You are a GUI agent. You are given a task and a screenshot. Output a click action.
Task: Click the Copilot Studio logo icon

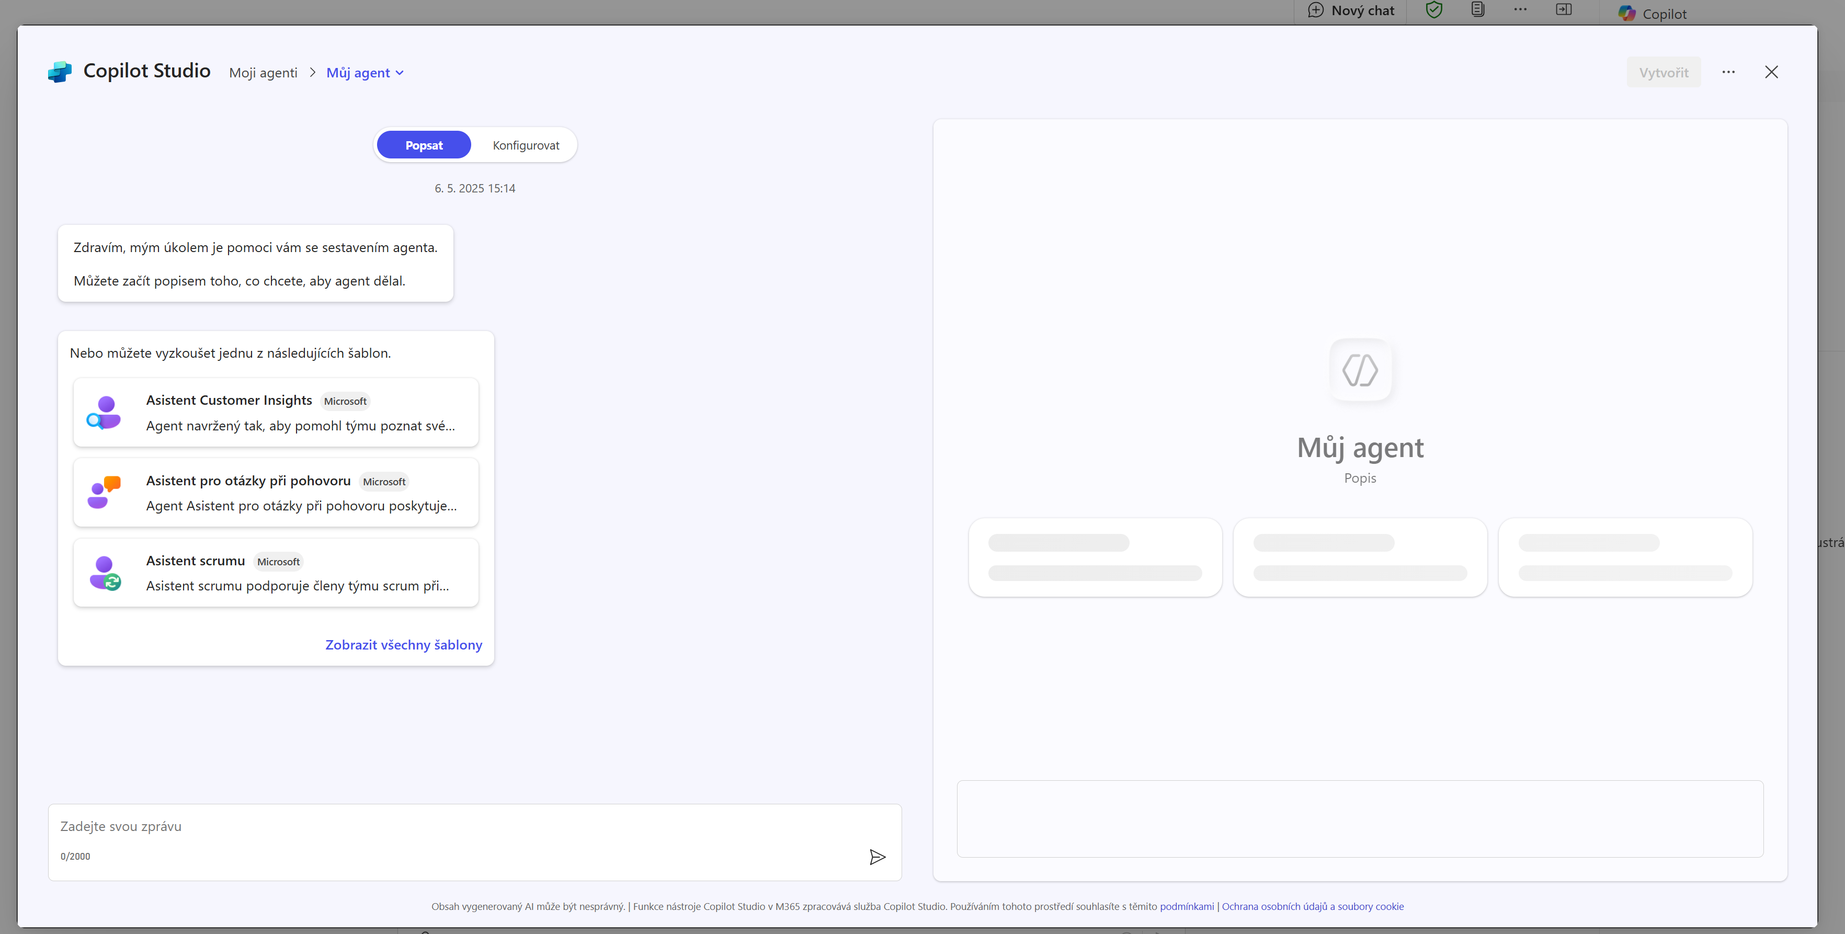60,72
